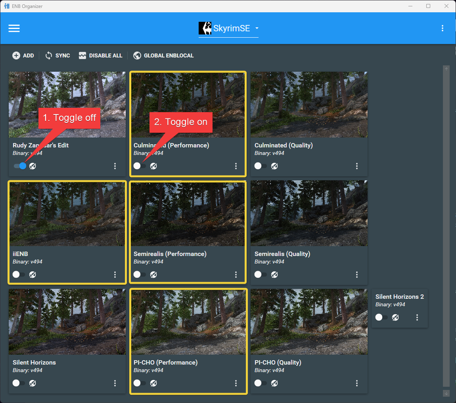
Task: Enable the Silent Horizons 2 preset switch
Action: coord(382,317)
